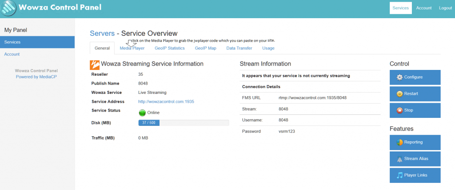This screenshot has height=190, width=455.
Task: Click the Traffic value 0 MB
Action: [x=143, y=138]
